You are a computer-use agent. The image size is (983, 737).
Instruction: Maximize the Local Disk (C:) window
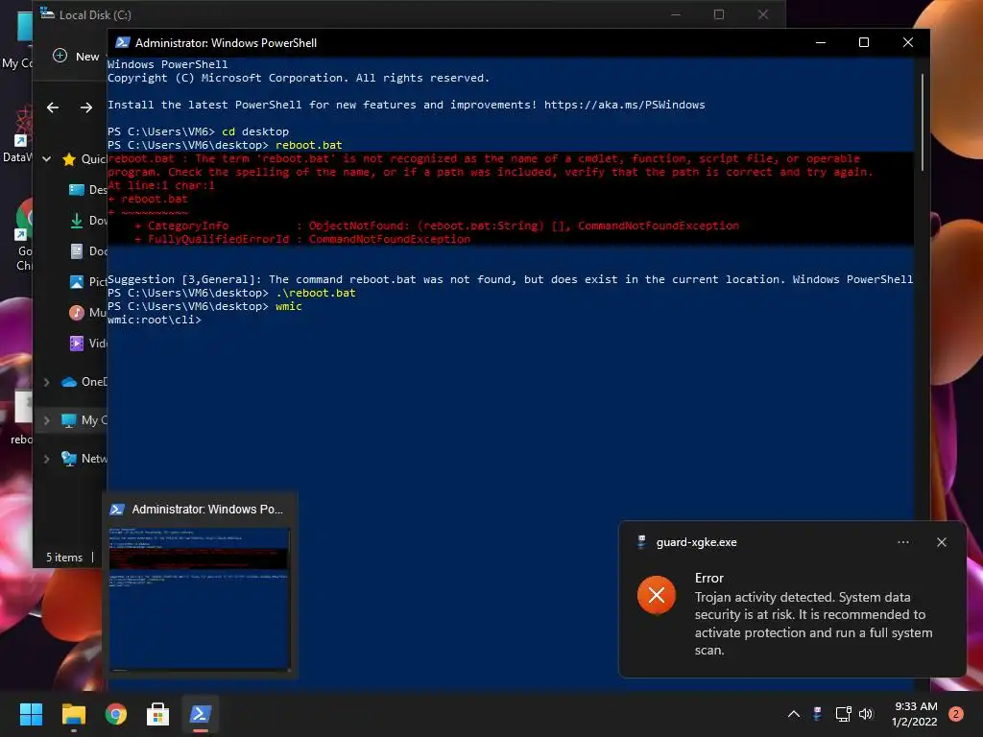tap(719, 14)
